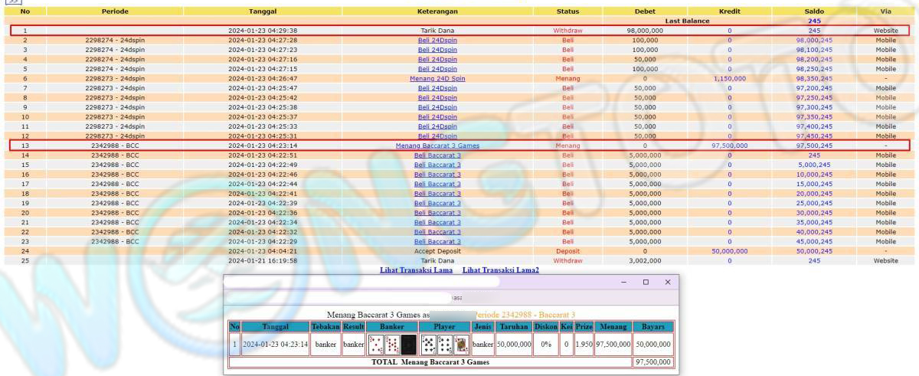Viewport: 919px width, 376px height.
Task: Open Beli Baccarat 3 link in row 23
Action: 437,241
